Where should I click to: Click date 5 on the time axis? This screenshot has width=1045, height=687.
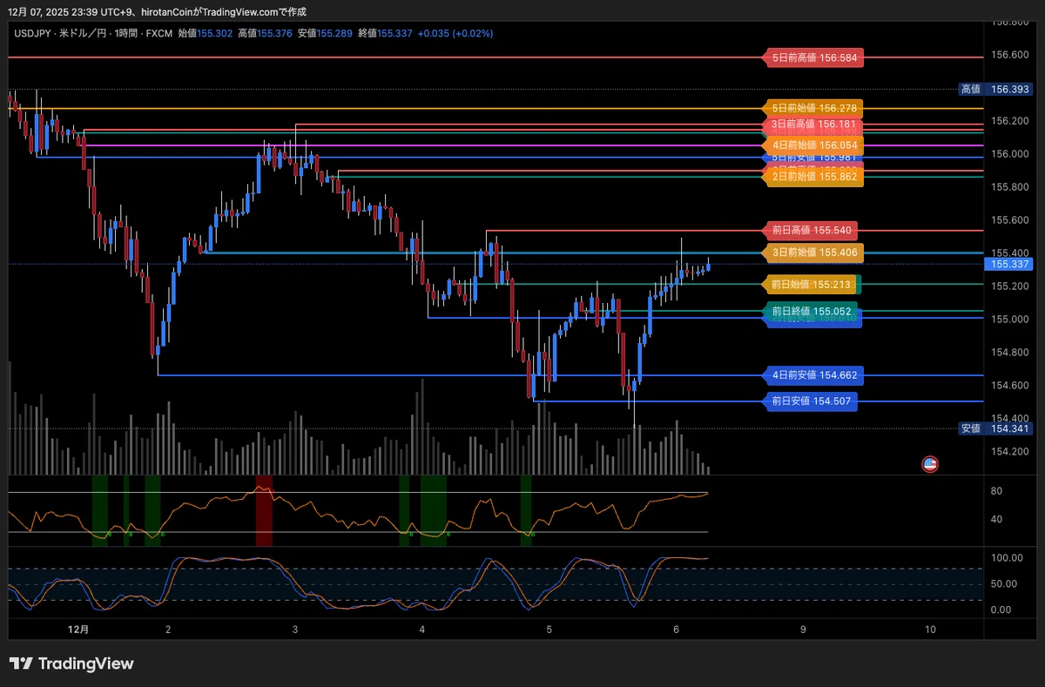click(549, 629)
